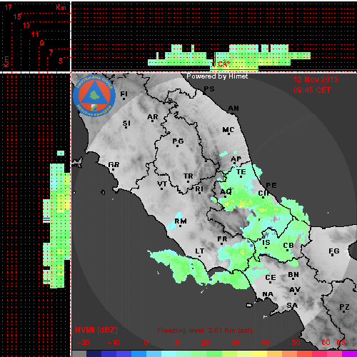The image size is (357, 357).
Task: Click the FI city label on map
Action: pyautogui.click(x=124, y=94)
